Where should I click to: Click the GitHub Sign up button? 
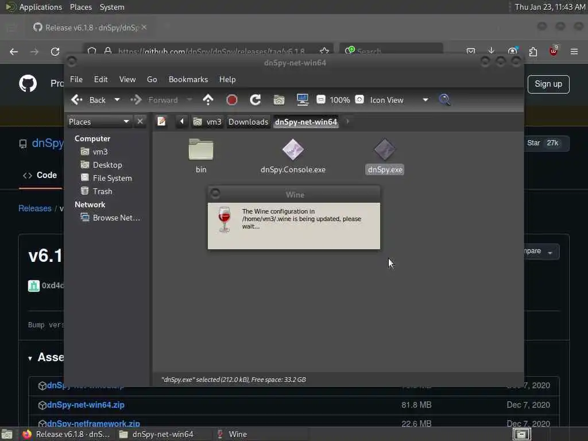pyautogui.click(x=548, y=84)
